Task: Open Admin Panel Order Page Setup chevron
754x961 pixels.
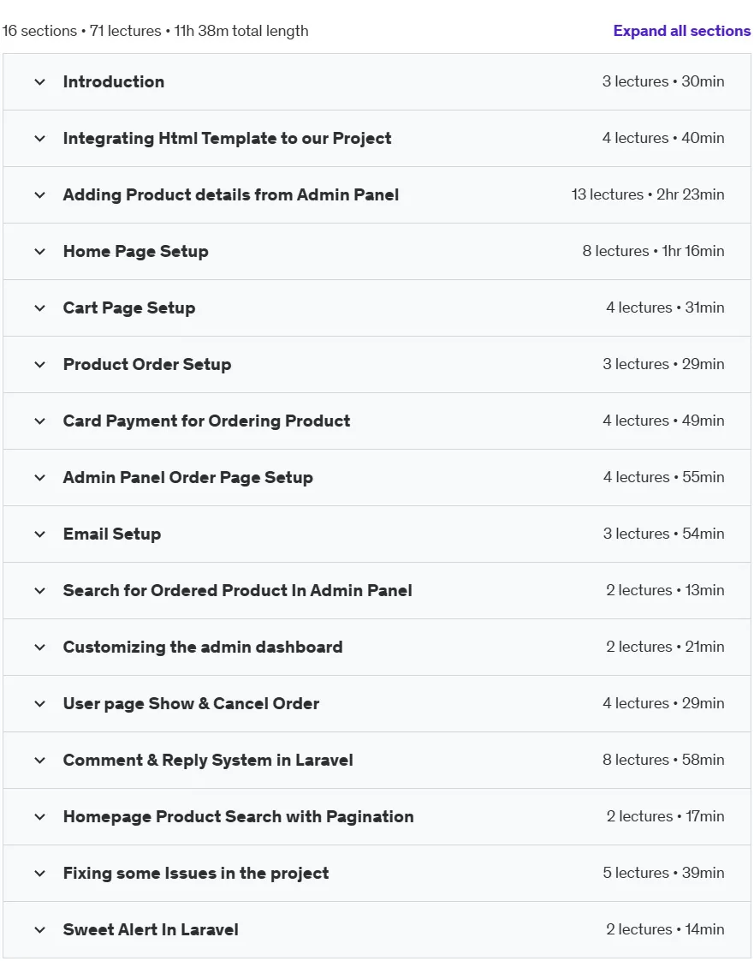Action: pyautogui.click(x=40, y=477)
